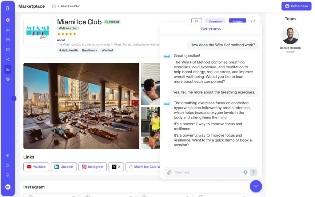The height and width of the screenshot is (197, 315).
Task: Click the home breadcrumb icon
Action: click(54, 6)
